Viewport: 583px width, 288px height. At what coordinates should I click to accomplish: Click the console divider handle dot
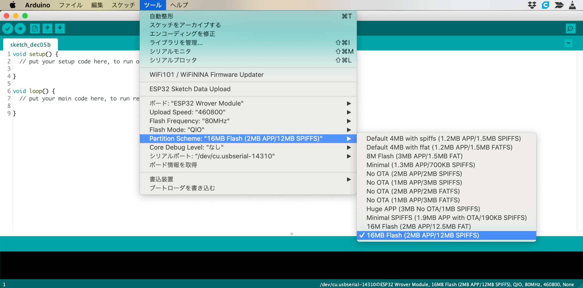[291, 234]
